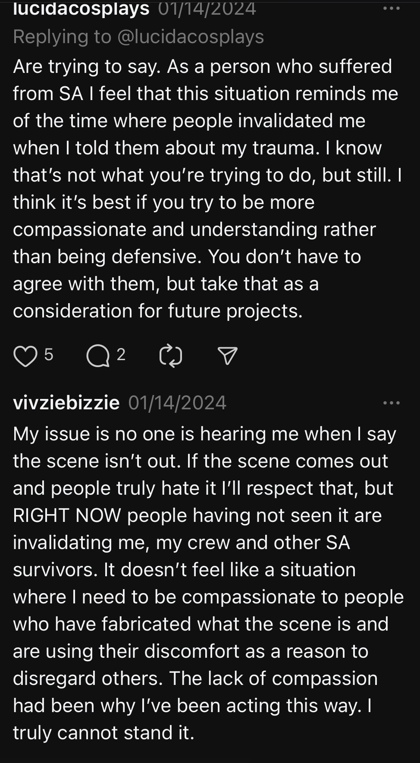Open the vivziebizzie profile
Viewport: 420px width, 763px height.
[66, 403]
